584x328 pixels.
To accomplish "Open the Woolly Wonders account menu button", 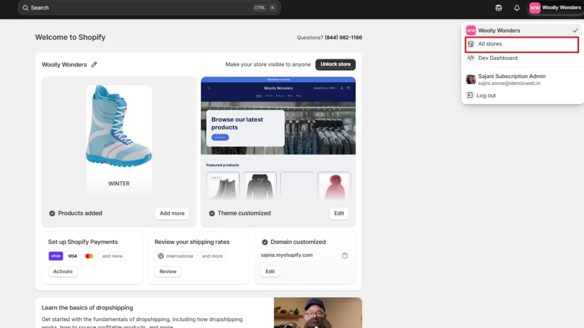I will point(555,7).
